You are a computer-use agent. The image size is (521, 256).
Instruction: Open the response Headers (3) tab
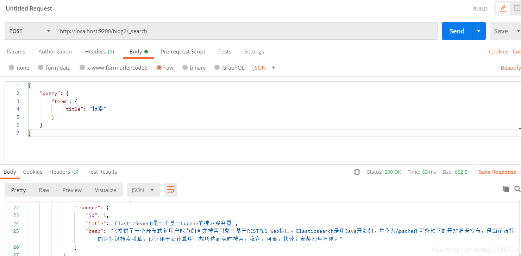point(64,172)
